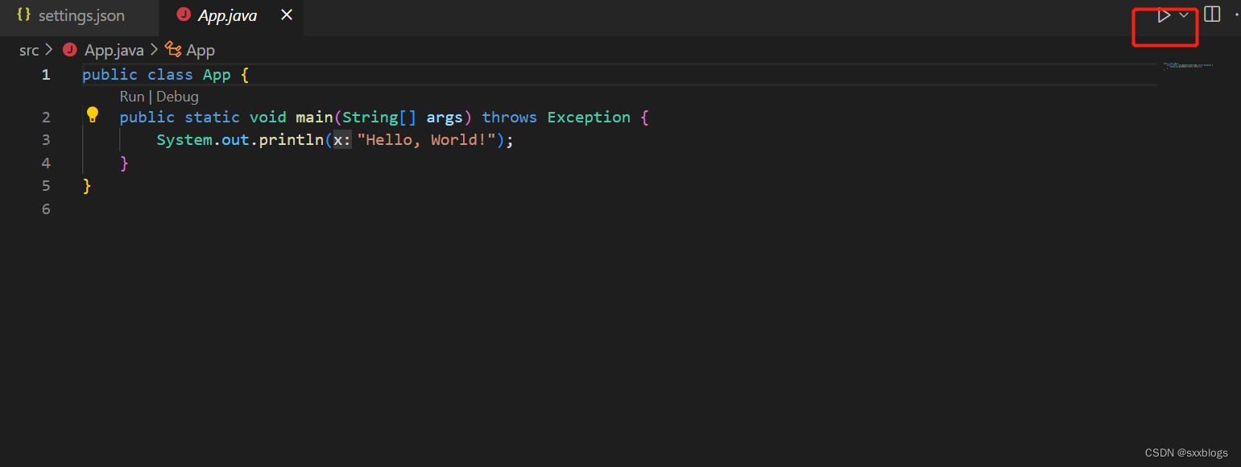This screenshot has width=1241, height=467.
Task: Click App in the breadcrumb bar
Action: tap(201, 49)
